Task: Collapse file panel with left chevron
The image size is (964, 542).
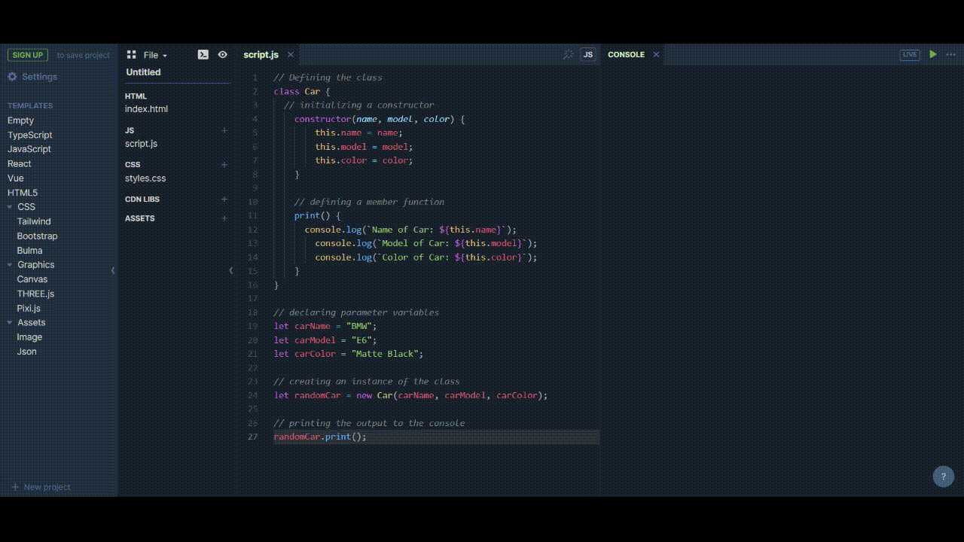Action: (x=231, y=270)
